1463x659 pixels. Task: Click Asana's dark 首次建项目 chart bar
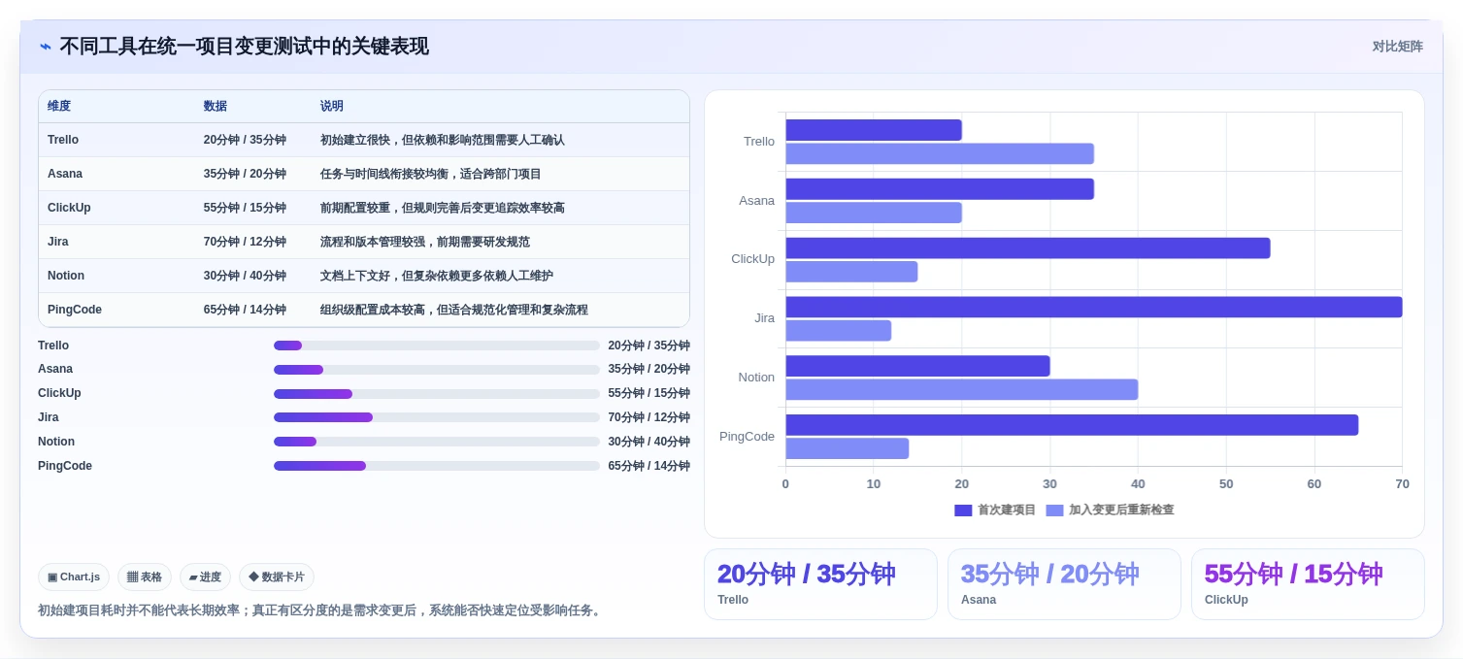click(940, 189)
